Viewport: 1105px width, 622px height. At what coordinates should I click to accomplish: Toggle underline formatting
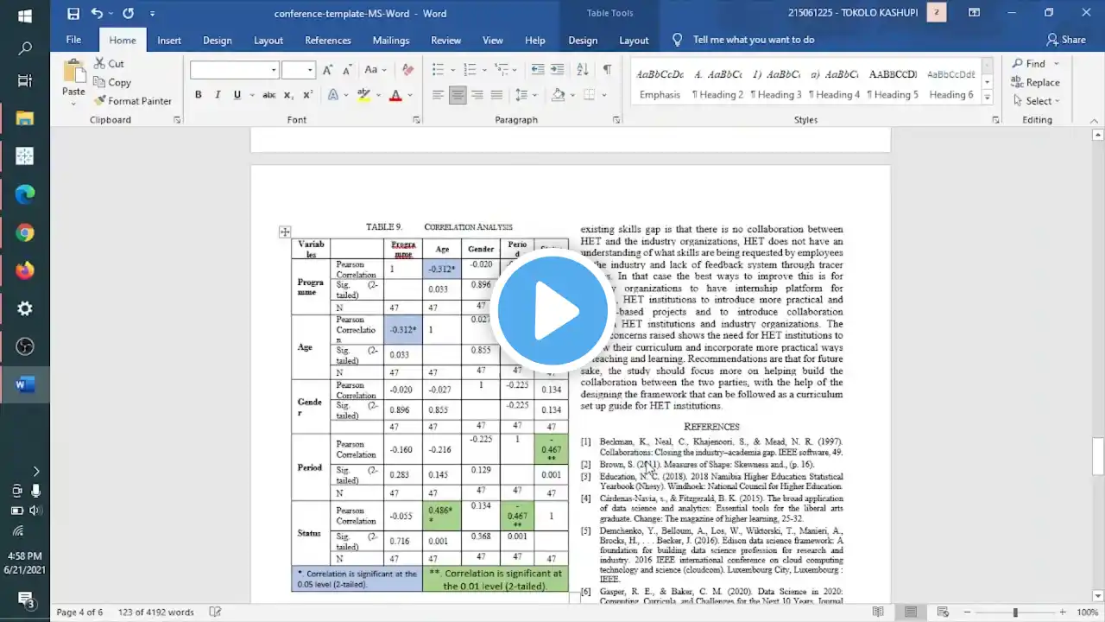[x=237, y=95]
